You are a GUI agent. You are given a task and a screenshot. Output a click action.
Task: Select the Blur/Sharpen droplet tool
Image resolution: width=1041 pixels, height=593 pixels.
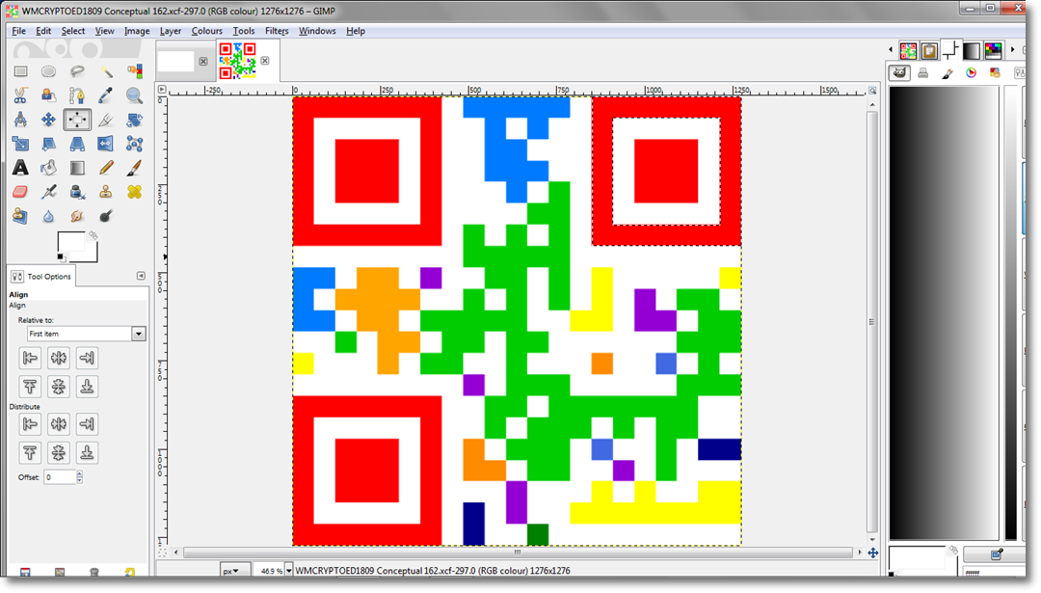coord(48,216)
